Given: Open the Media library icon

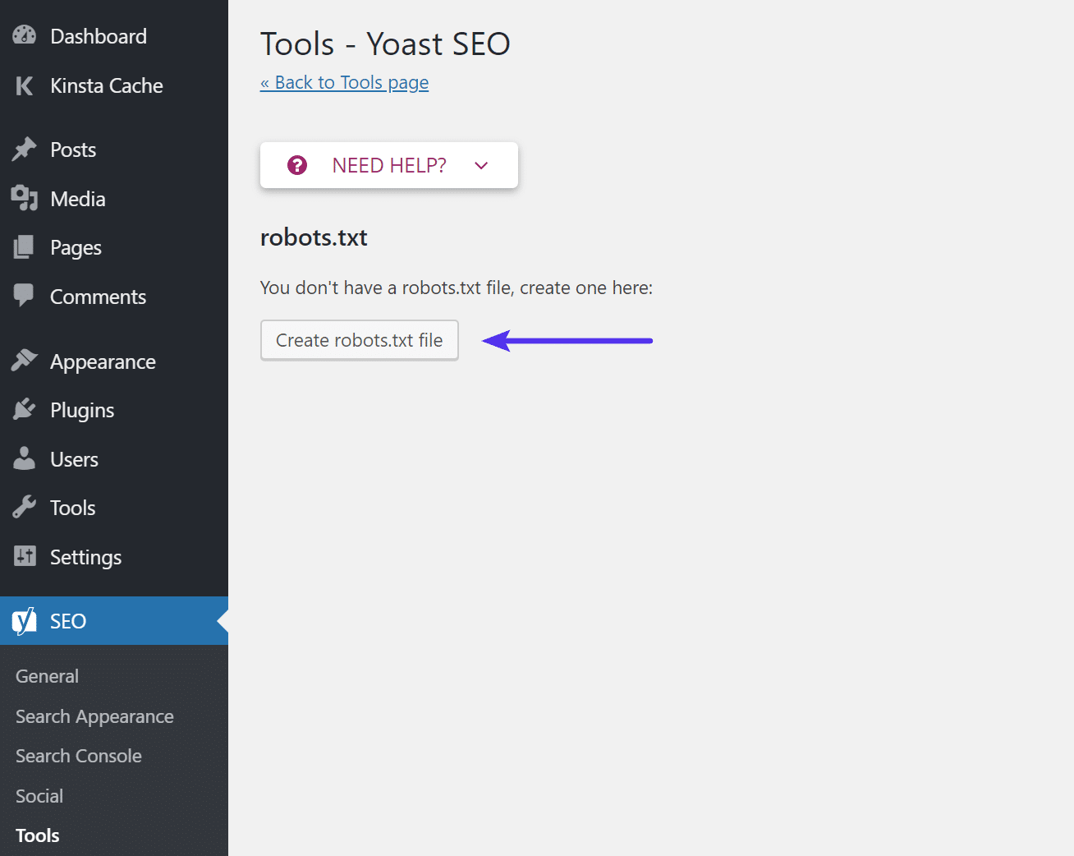Looking at the screenshot, I should (24, 198).
